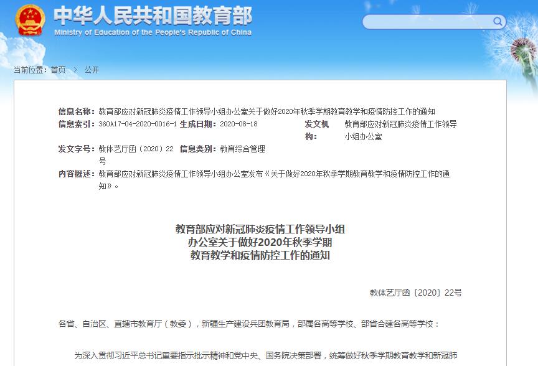Click the national emblem logo
Screen dimensions: 538x366
[x=31, y=21]
